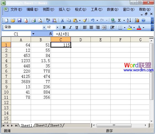
Task: Click the fx Insert Function button
Action: tap(51, 34)
